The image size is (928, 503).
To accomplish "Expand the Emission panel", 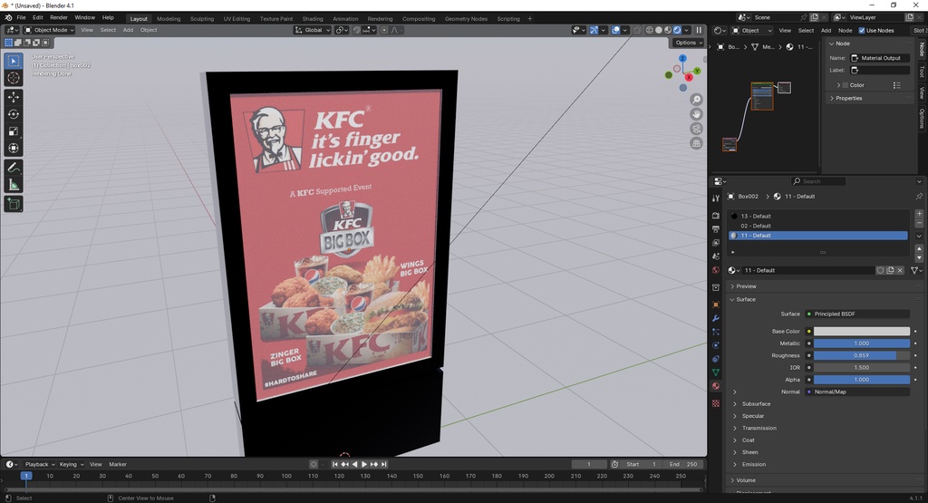I will 754,464.
